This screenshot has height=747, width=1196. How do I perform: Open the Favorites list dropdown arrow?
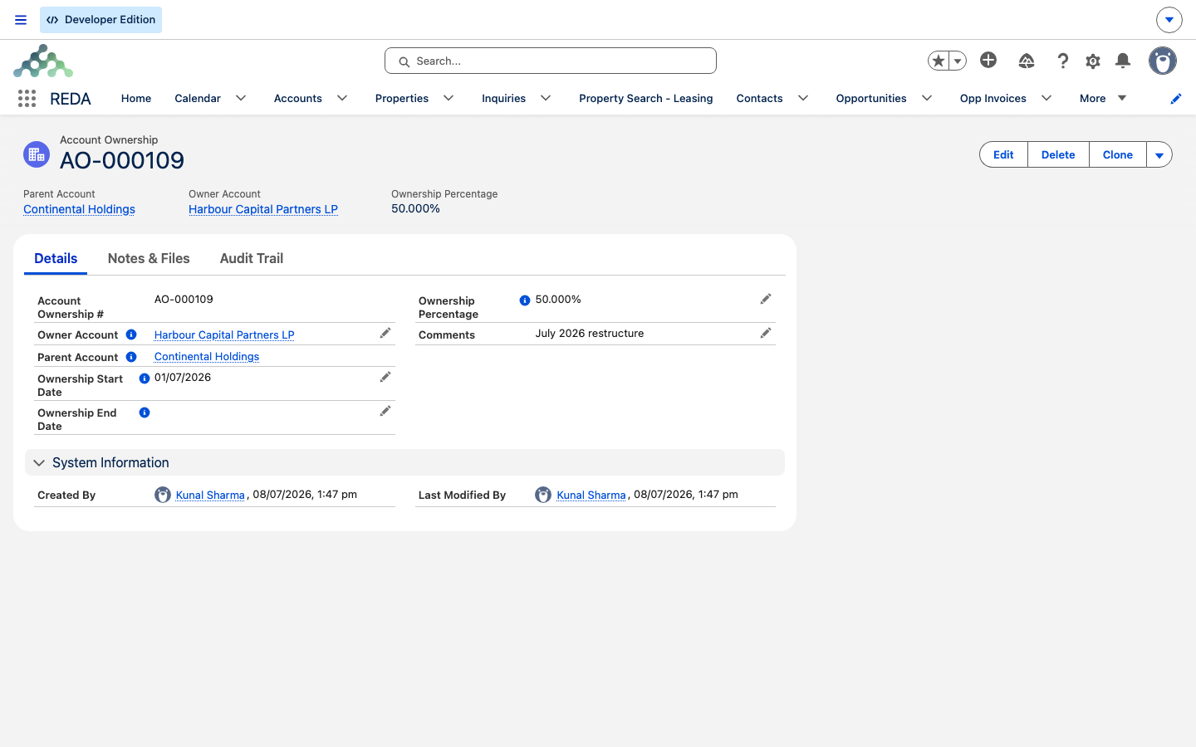pyautogui.click(x=958, y=61)
